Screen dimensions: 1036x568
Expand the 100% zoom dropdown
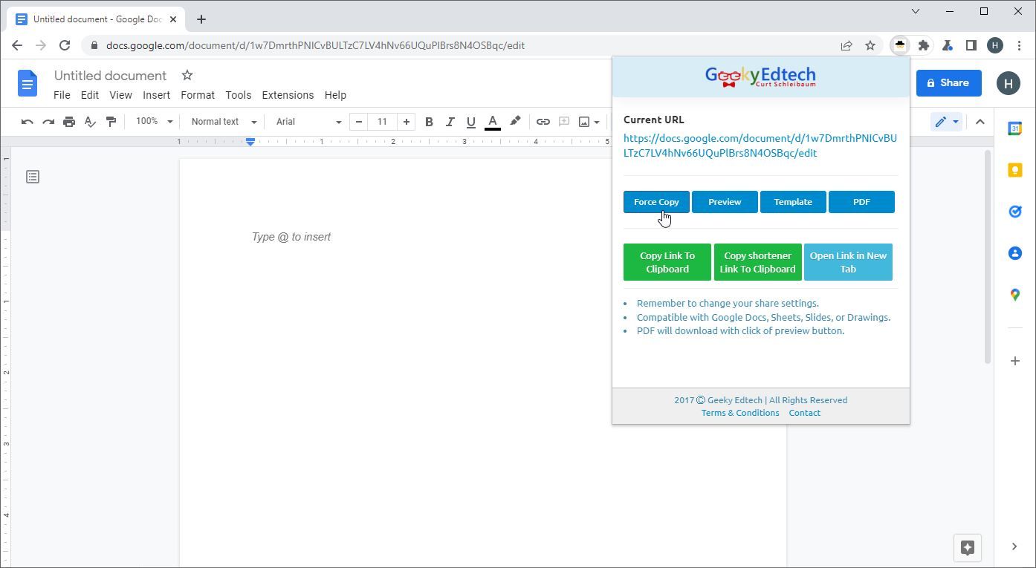tap(154, 122)
